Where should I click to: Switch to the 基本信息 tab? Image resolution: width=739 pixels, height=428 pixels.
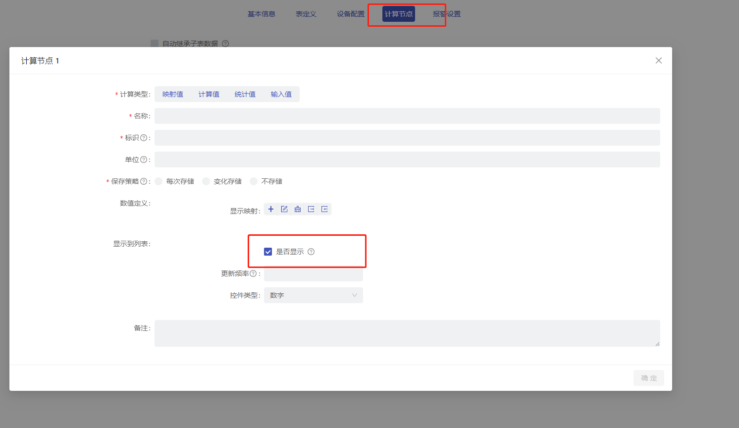[x=262, y=14]
